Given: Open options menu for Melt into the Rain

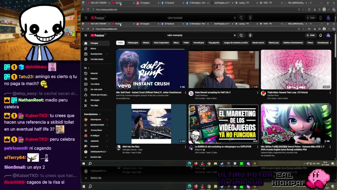Looking at the screenshot, I should (x=185, y=147).
